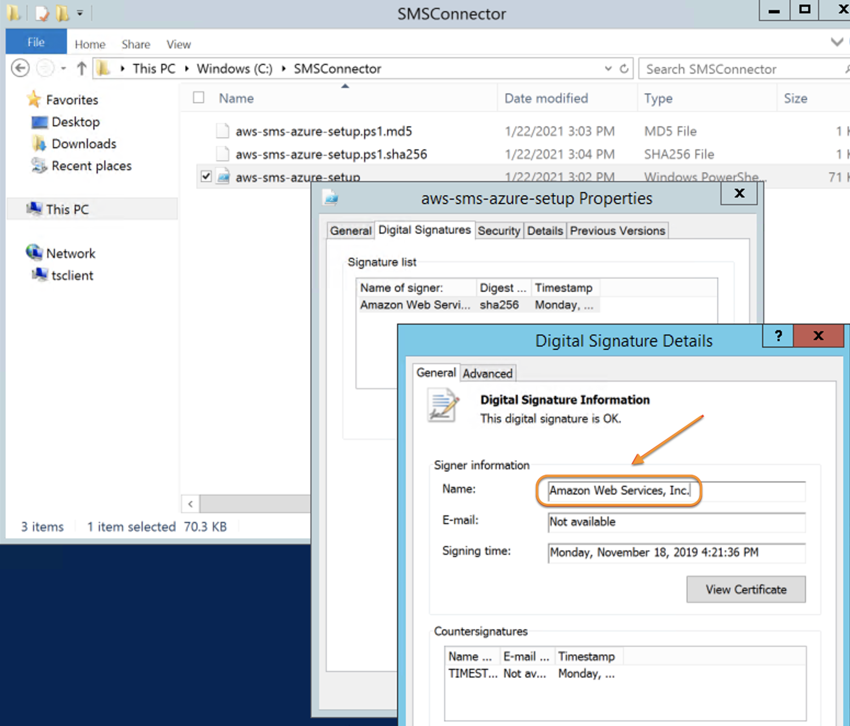
Task: Toggle the select-all files checkbox
Action: click(x=199, y=98)
